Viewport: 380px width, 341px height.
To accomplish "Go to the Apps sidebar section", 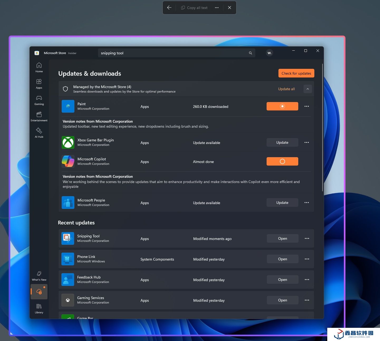I will (x=39, y=84).
